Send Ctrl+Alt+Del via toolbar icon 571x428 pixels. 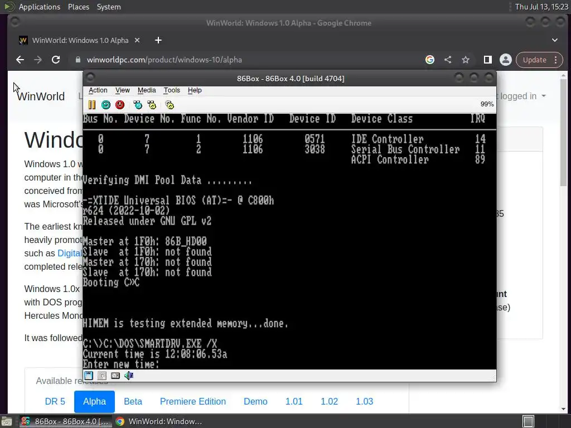(x=138, y=105)
